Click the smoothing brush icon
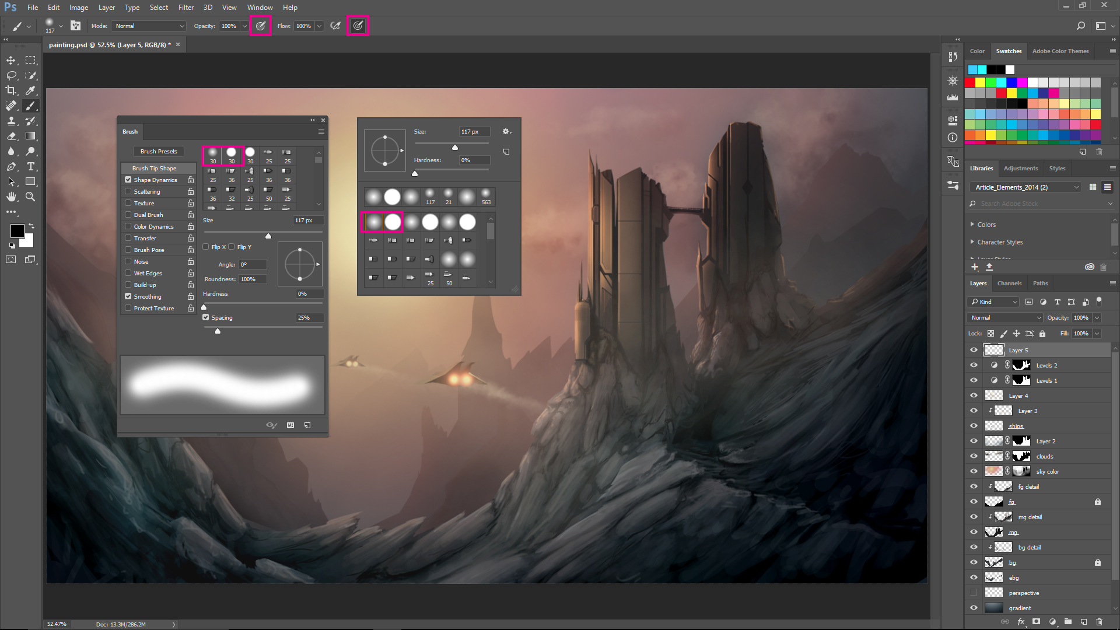The width and height of the screenshot is (1120, 630). point(359,26)
